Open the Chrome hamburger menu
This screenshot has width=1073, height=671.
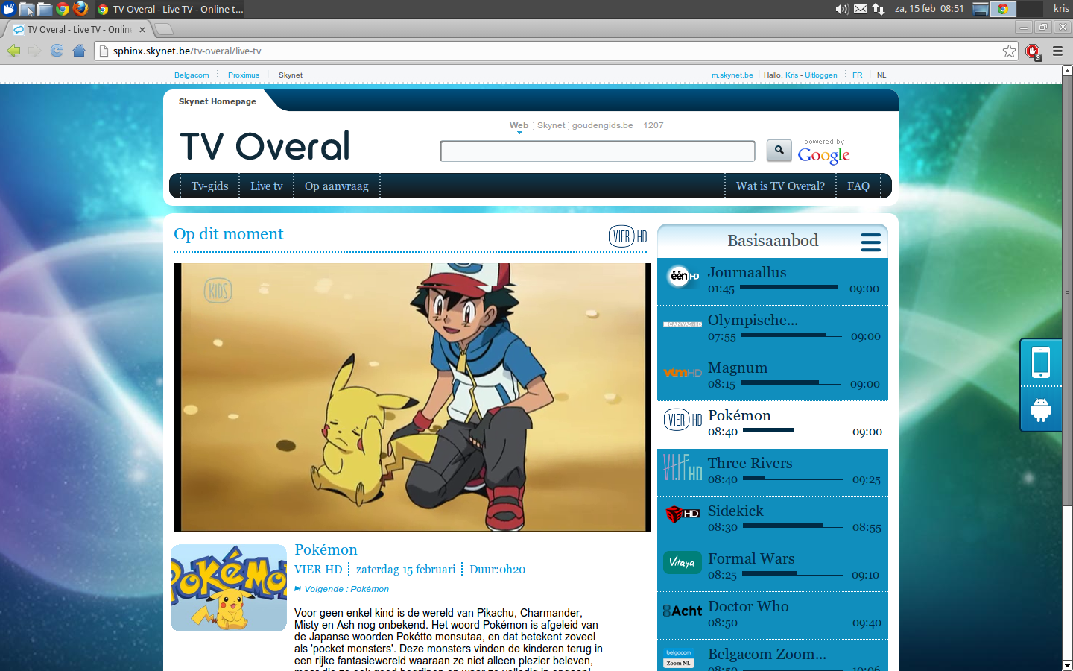pyautogui.click(x=1057, y=51)
